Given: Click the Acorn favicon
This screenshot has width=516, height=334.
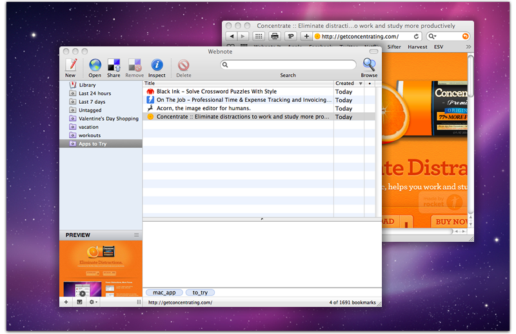Looking at the screenshot, I should coord(150,108).
